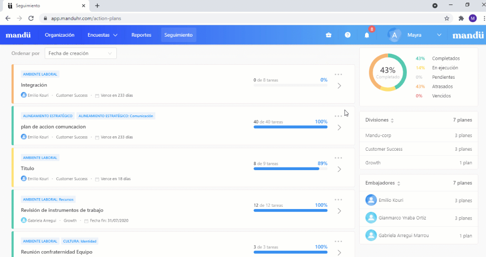Viewport: 486px width, 257px height.
Task: Click ALINEAMIENTO ESTRATÉGICO: Comunicación tag
Action: pos(115,116)
